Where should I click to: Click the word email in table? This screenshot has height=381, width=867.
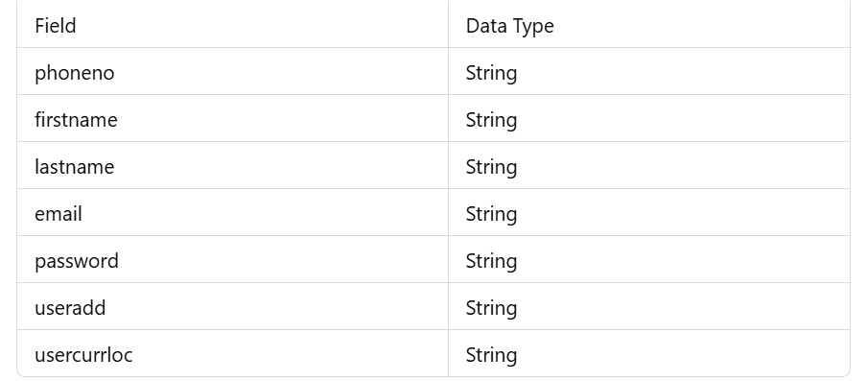point(59,213)
